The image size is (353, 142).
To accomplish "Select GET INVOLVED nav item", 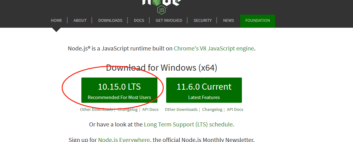I will pyautogui.click(x=169, y=20).
